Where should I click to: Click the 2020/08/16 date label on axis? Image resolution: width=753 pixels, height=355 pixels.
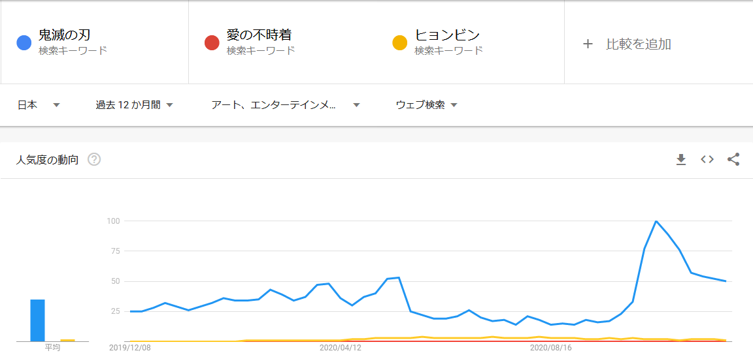point(550,348)
